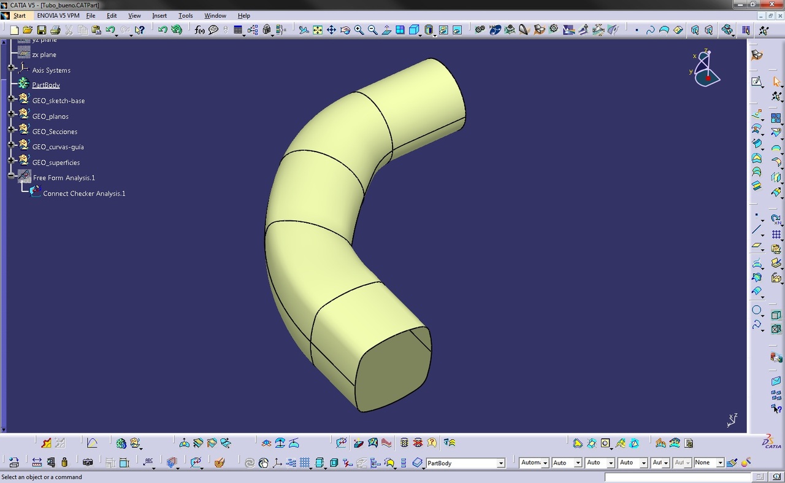
Task: Select the GEO_Secciones label
Action: pyautogui.click(x=55, y=132)
